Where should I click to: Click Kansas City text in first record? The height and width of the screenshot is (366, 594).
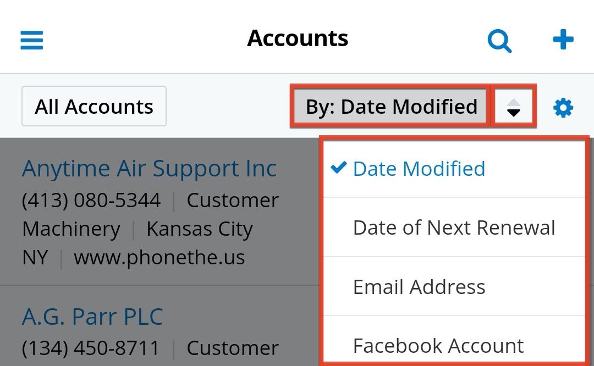coord(199,229)
